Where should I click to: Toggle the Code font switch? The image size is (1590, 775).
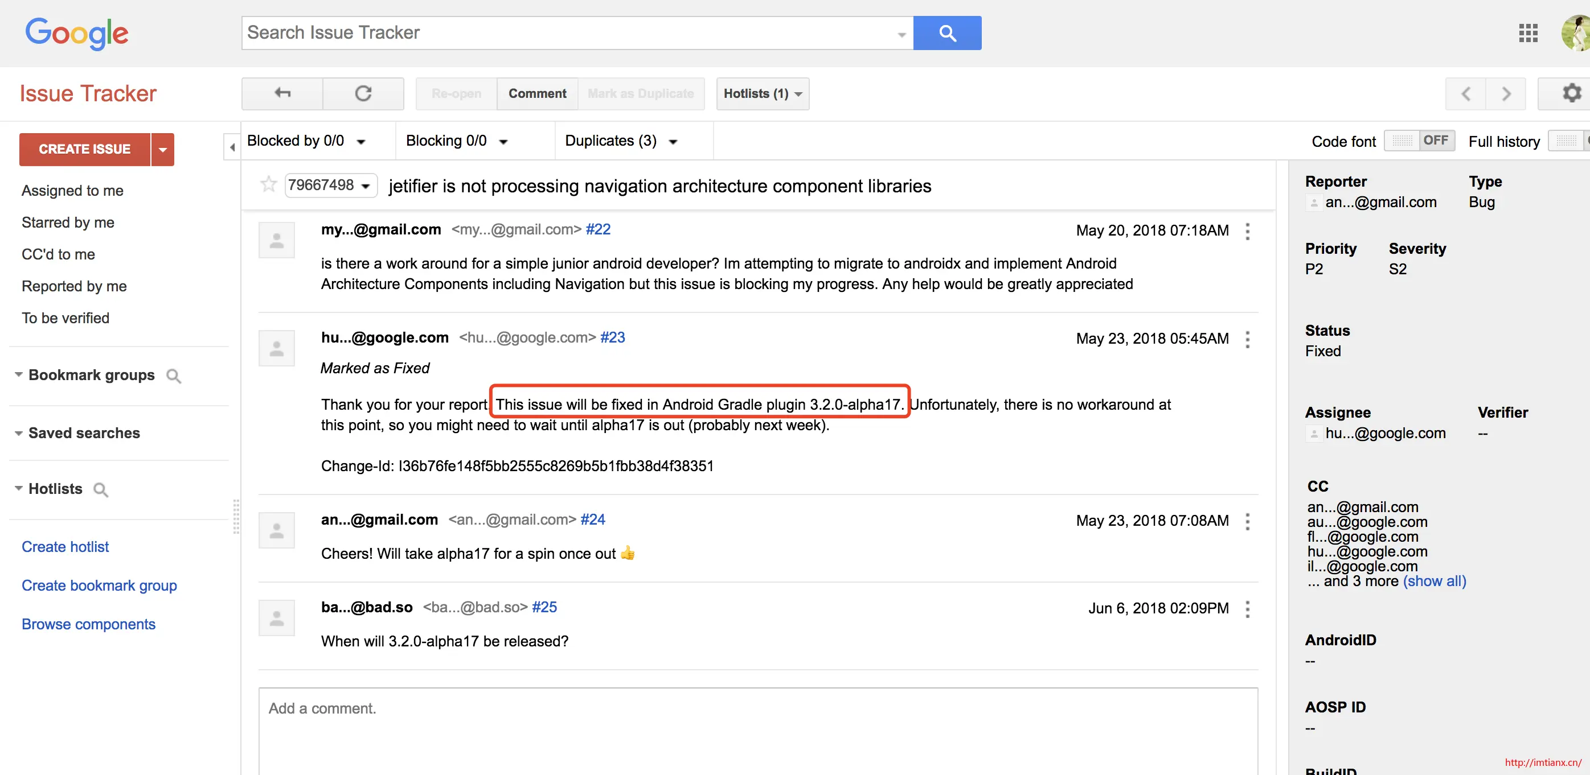[x=1419, y=141]
